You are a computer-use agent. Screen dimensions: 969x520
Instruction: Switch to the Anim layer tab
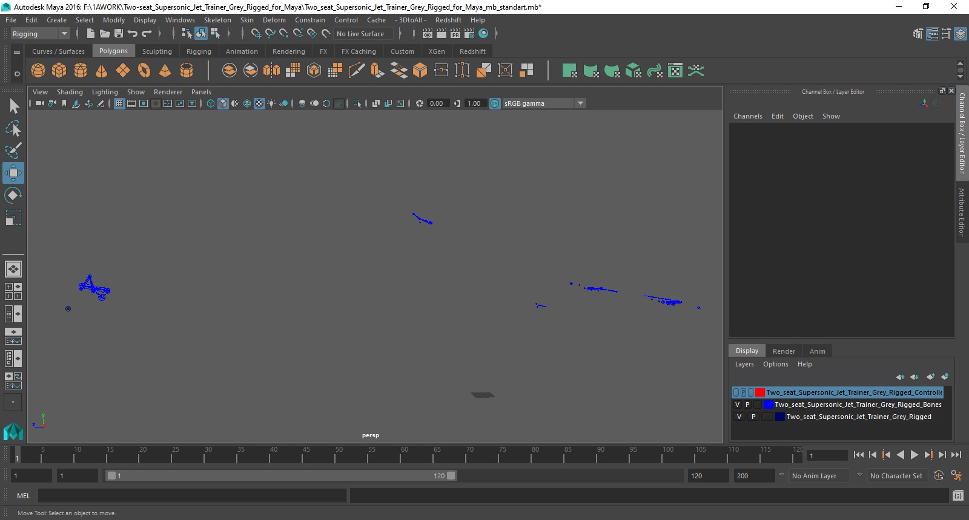point(818,351)
